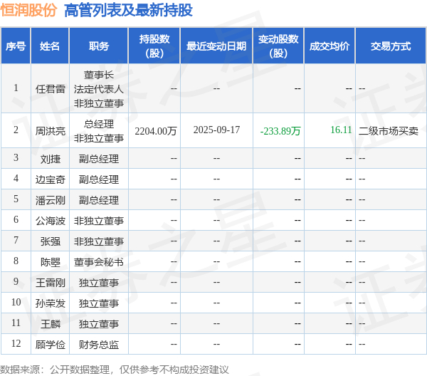Click the name 王麟

(x=50, y=324)
